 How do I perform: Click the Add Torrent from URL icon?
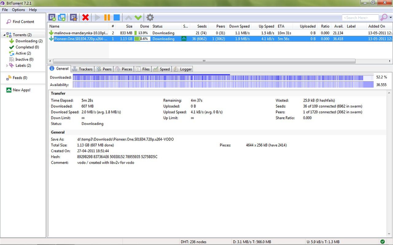tap(62, 17)
